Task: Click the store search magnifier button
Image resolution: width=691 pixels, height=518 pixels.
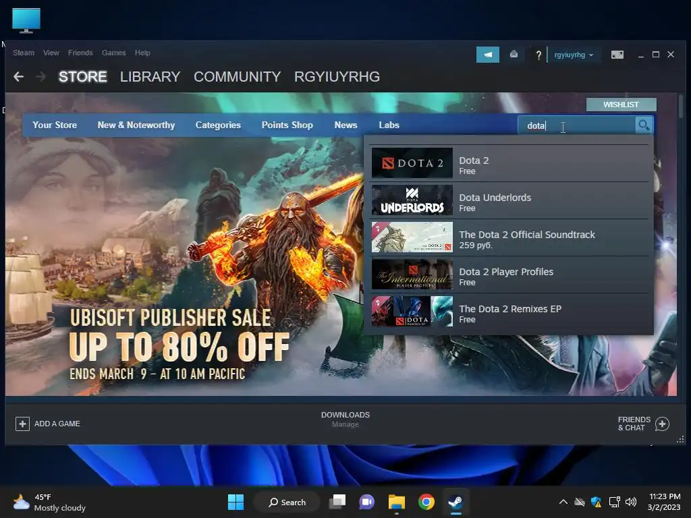Action: pos(644,125)
